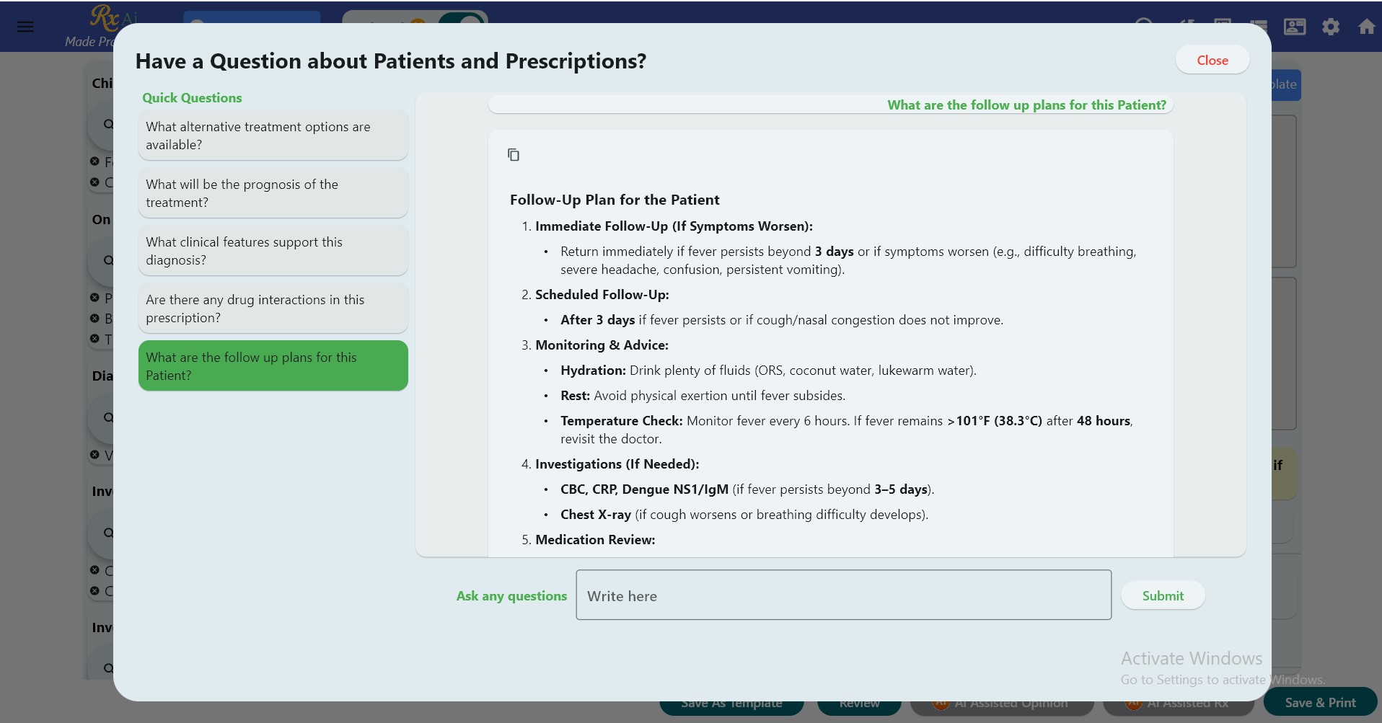Open the ID card profile icon
Viewport: 1382px width, 723px height.
click(x=1295, y=27)
